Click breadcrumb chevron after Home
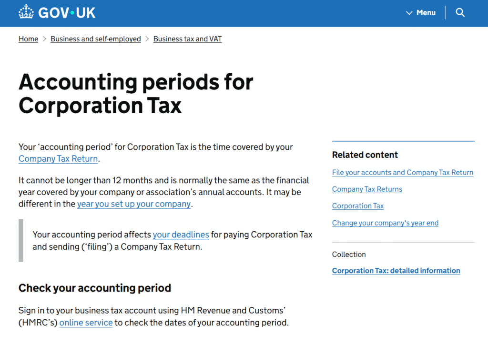This screenshot has height=343, width=488. pos(44,39)
